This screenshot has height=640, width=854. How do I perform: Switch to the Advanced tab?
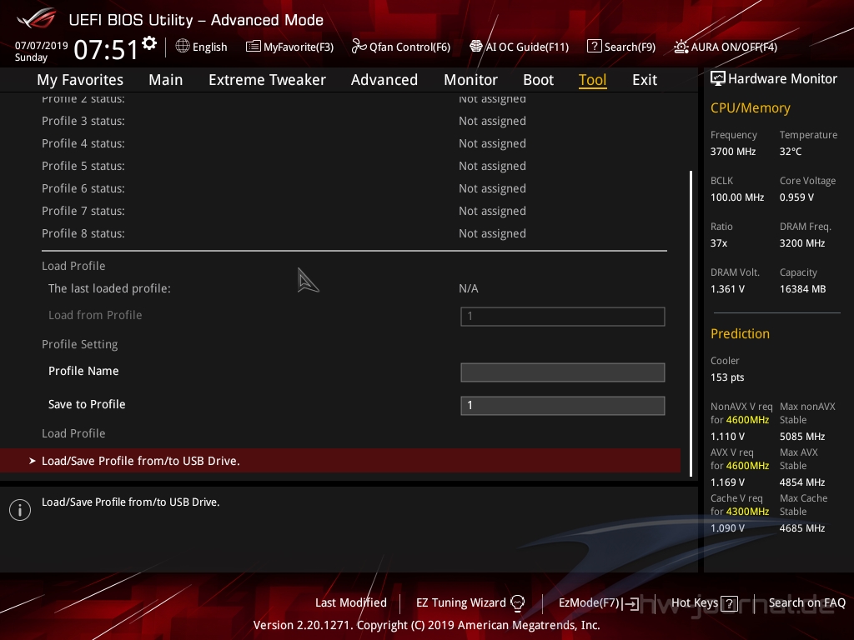click(x=384, y=80)
